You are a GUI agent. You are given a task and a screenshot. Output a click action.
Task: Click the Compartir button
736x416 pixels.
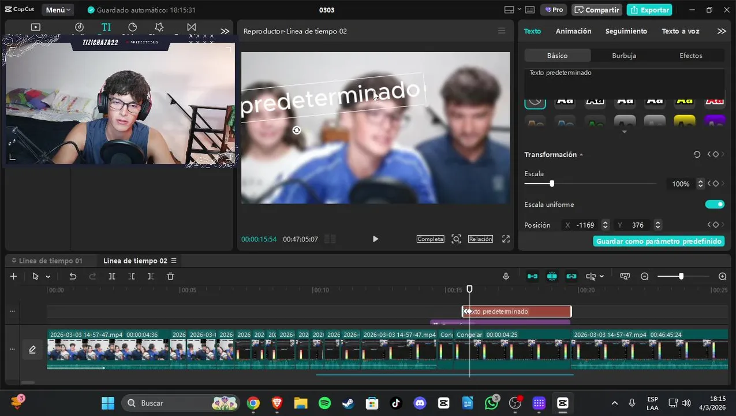click(x=597, y=10)
